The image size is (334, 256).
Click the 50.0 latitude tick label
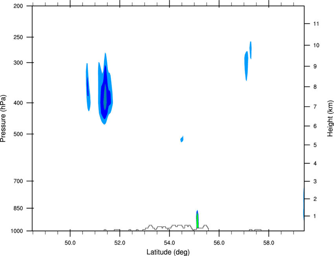click(x=70, y=243)
